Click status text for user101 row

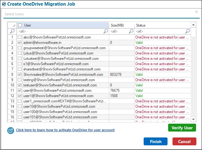click(162, 117)
